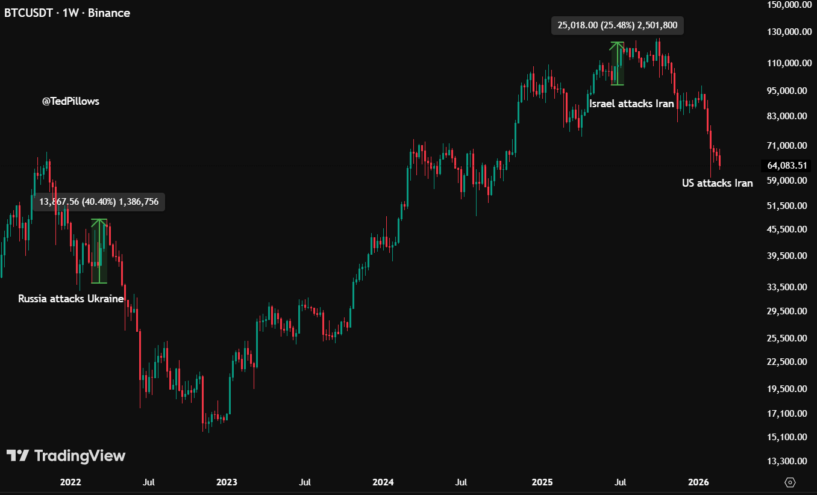Open chart settings hexagon icon
817x495 pixels.
tap(790, 482)
